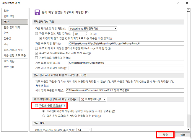
Task: Click the 문서 관리 서버 파일 section header
Action: coord(108,75)
